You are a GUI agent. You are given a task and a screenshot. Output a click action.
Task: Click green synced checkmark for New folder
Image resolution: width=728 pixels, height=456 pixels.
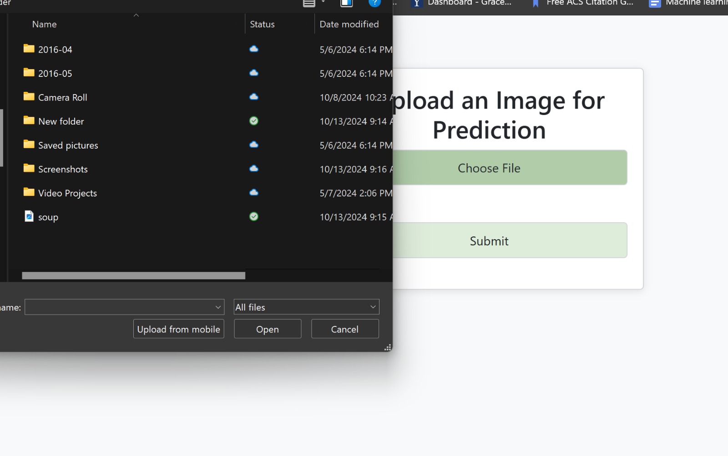254,121
